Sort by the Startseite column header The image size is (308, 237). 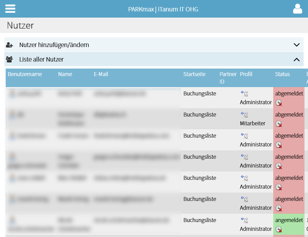click(x=194, y=74)
